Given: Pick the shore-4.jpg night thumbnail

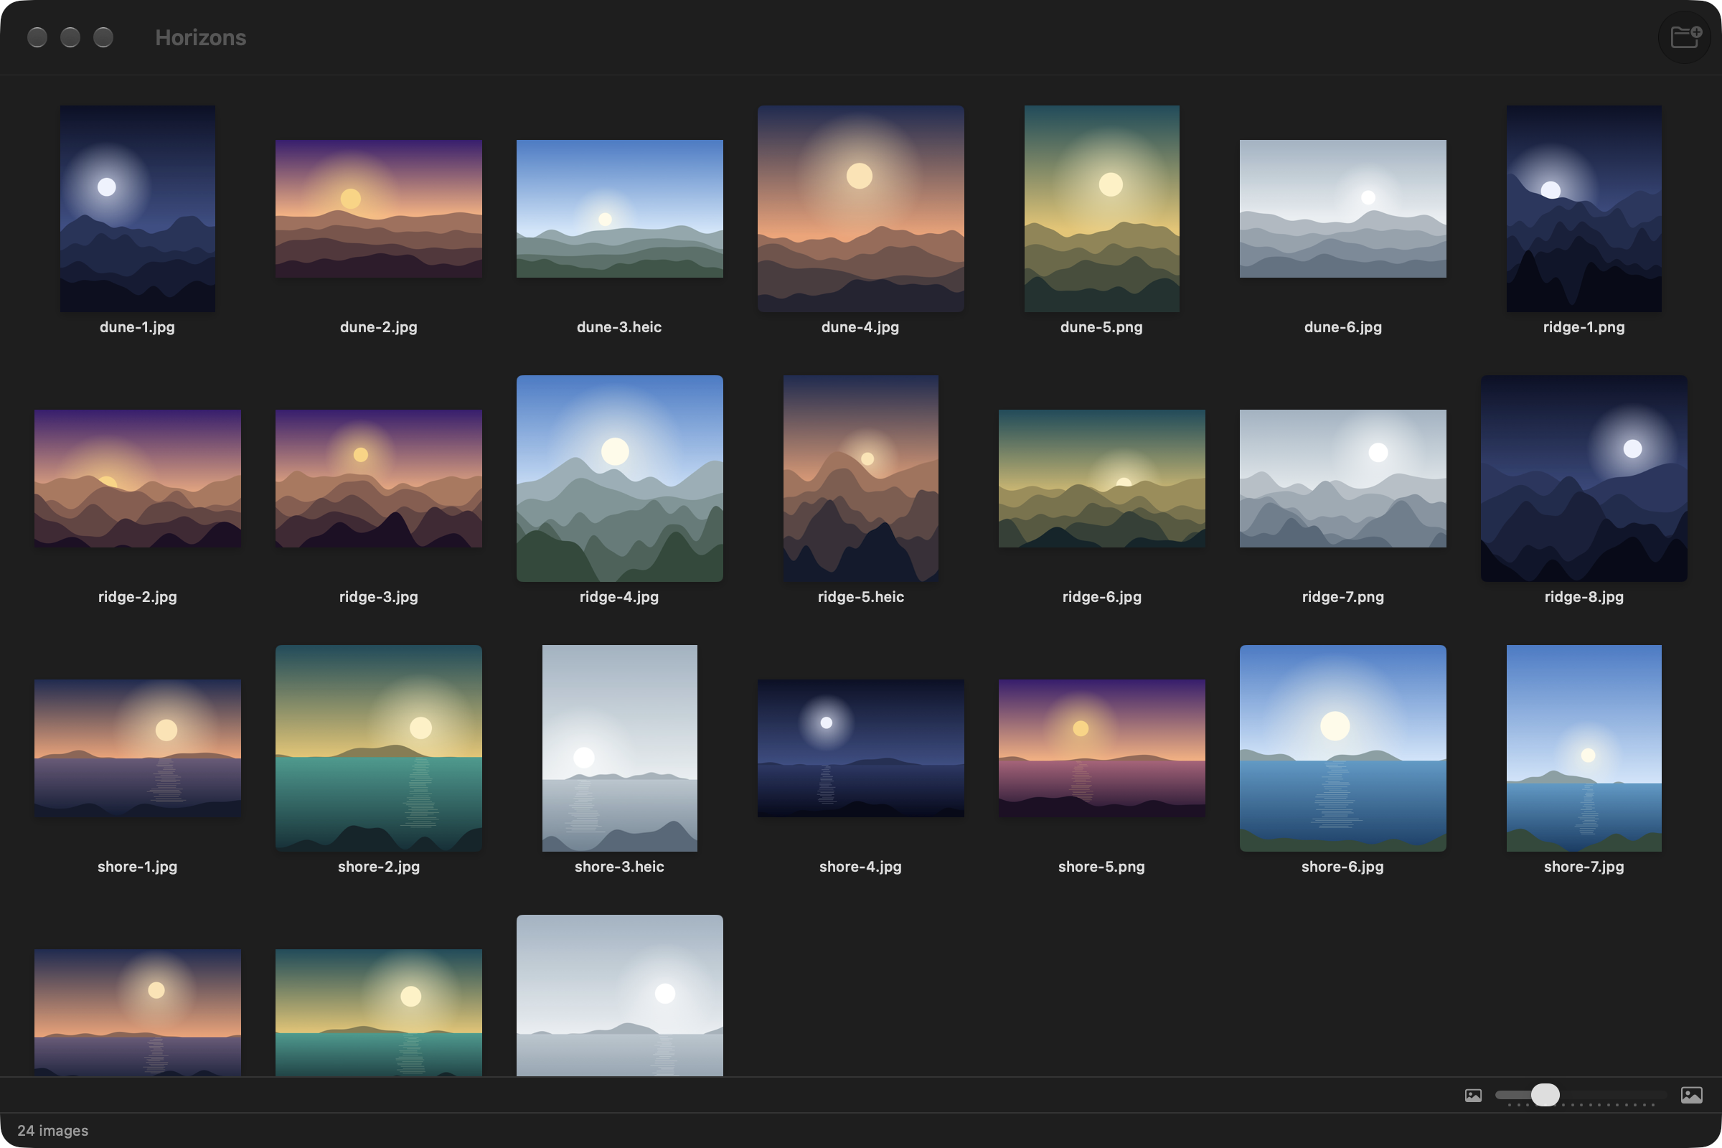Looking at the screenshot, I should [861, 748].
